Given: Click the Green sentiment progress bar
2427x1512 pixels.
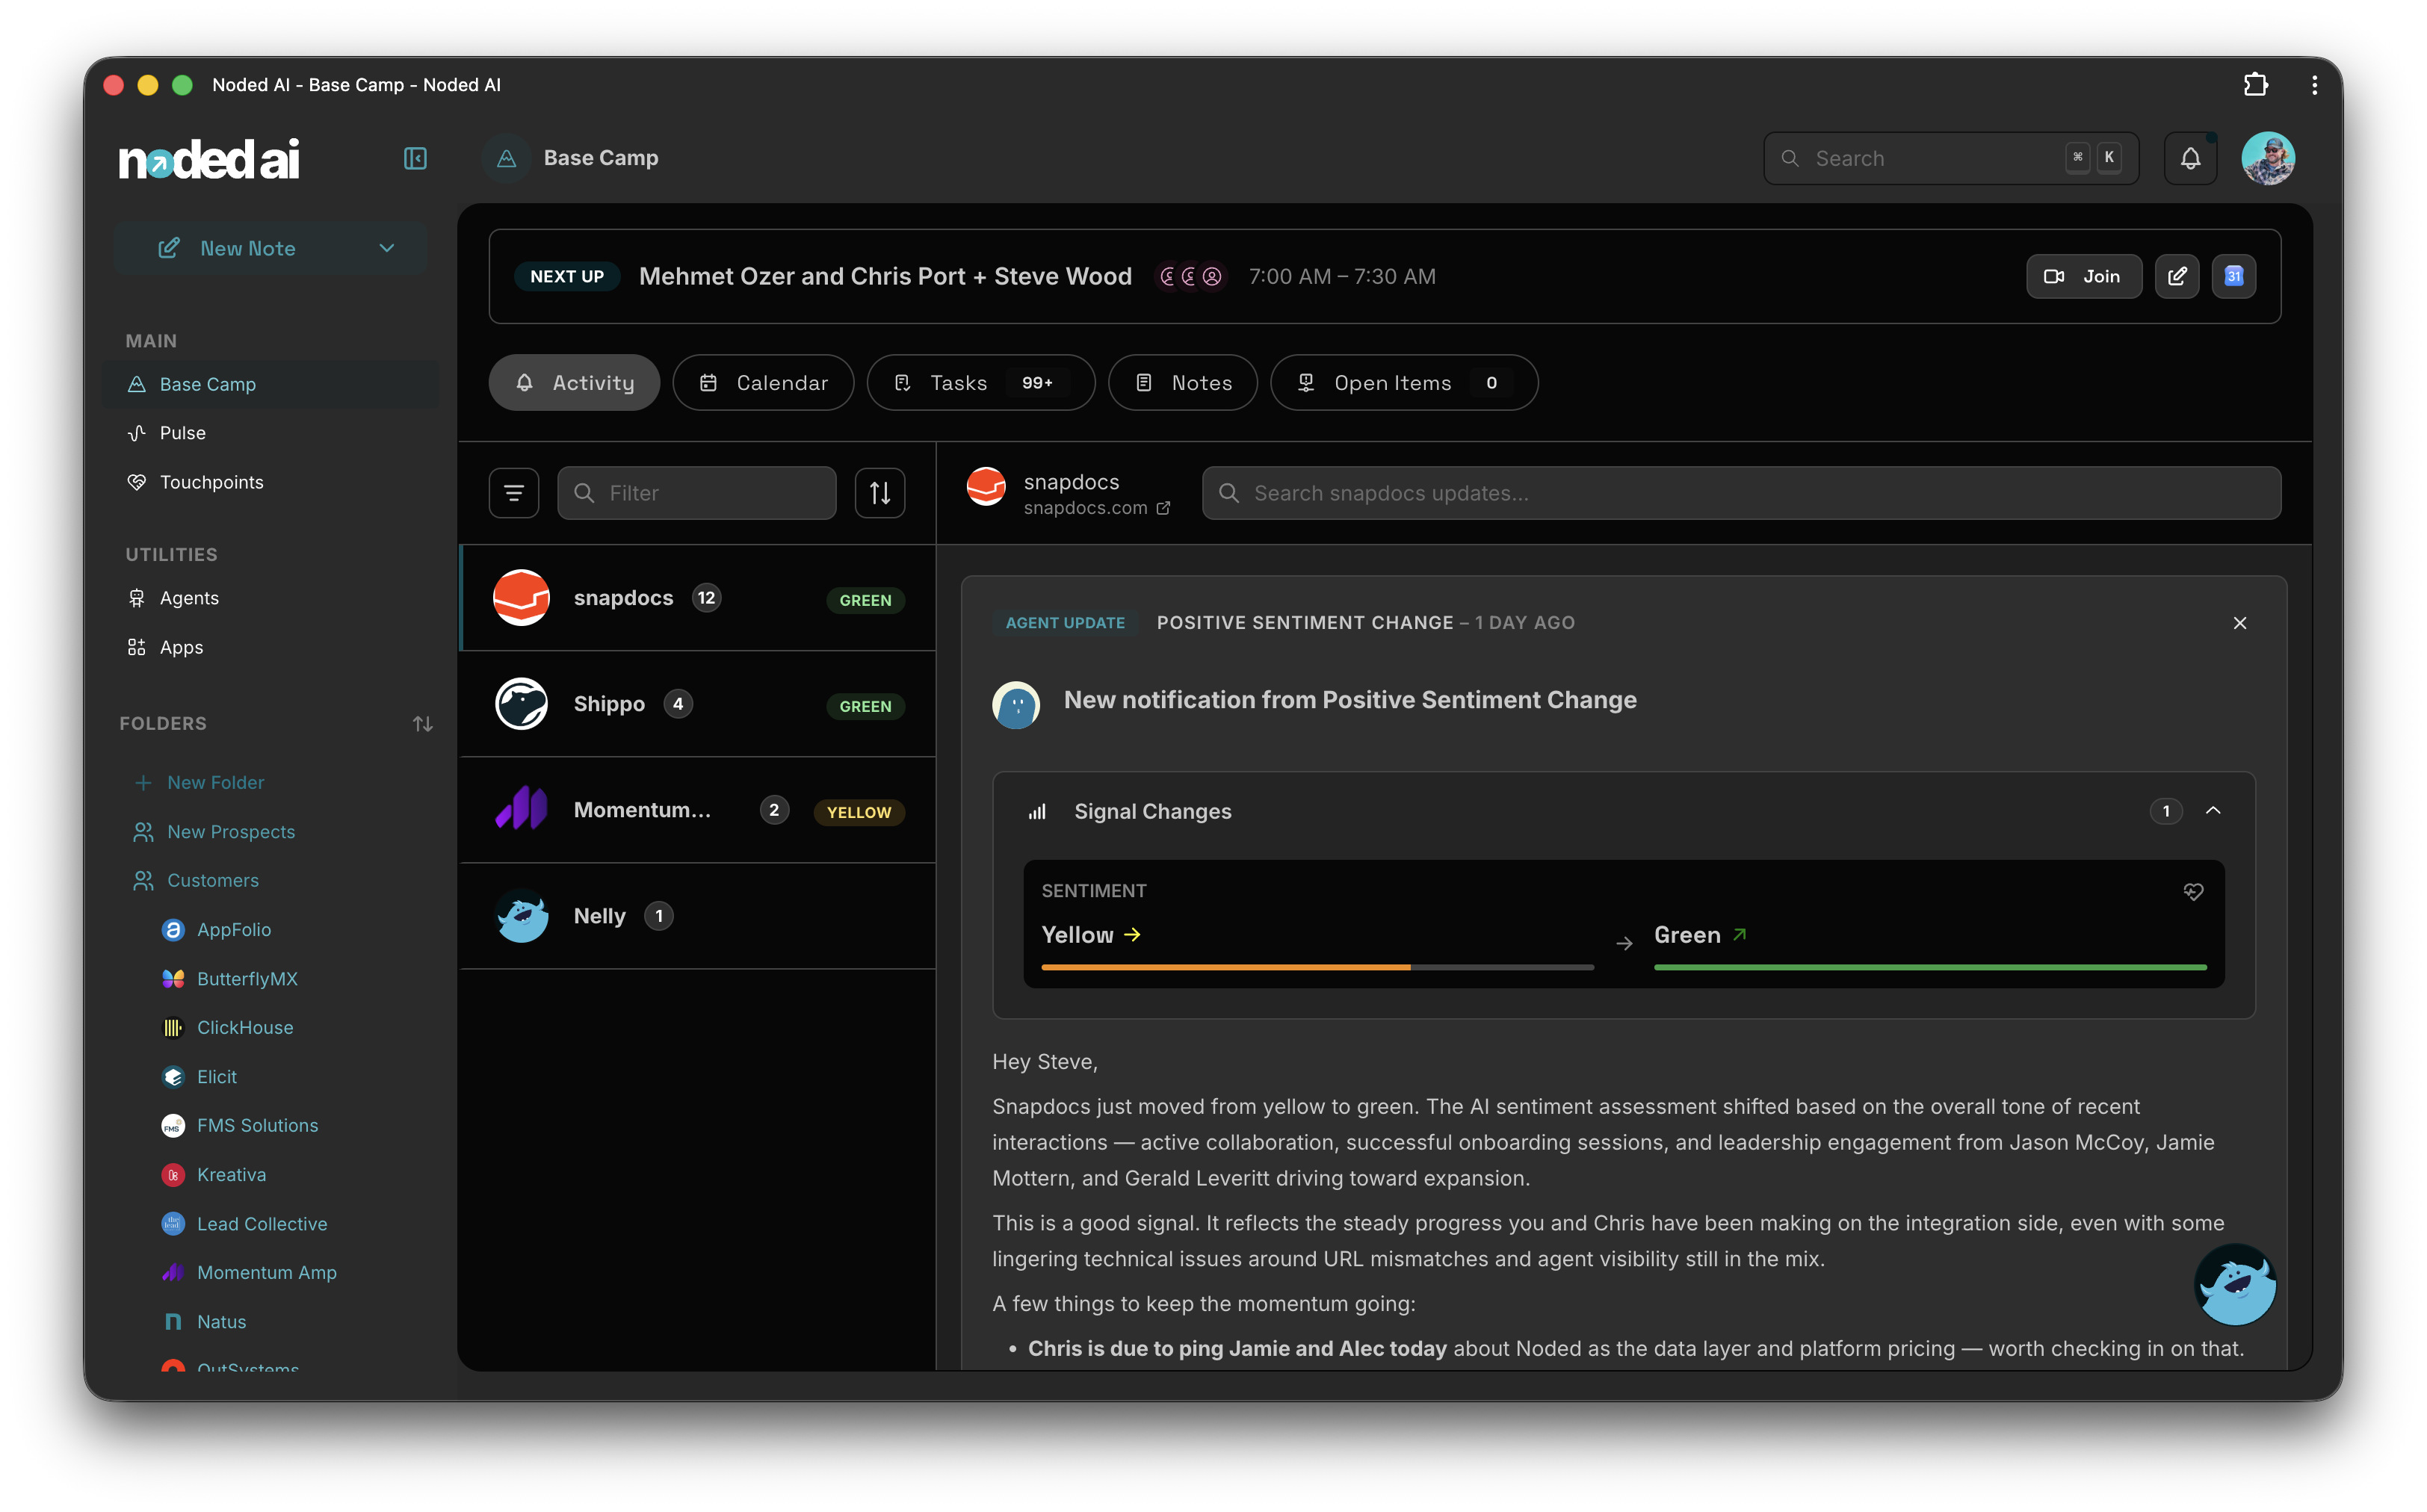Looking at the screenshot, I should [1930, 967].
